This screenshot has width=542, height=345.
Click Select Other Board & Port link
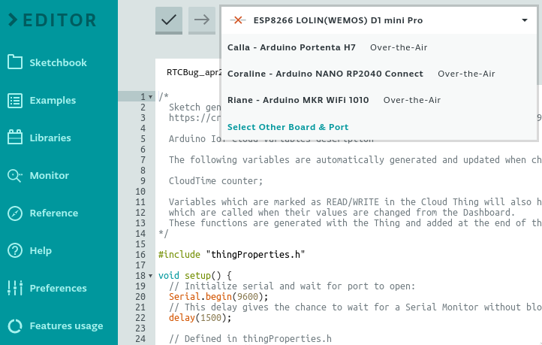tap(288, 127)
